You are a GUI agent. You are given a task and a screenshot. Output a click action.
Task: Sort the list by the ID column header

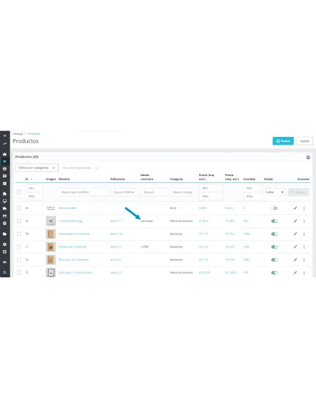click(x=27, y=179)
